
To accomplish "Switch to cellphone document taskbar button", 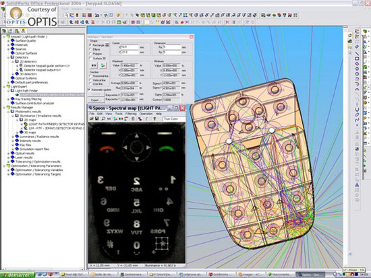I will pos(192,275).
